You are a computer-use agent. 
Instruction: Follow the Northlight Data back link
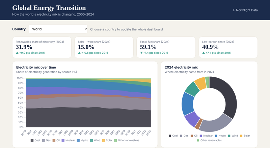(x=245, y=10)
